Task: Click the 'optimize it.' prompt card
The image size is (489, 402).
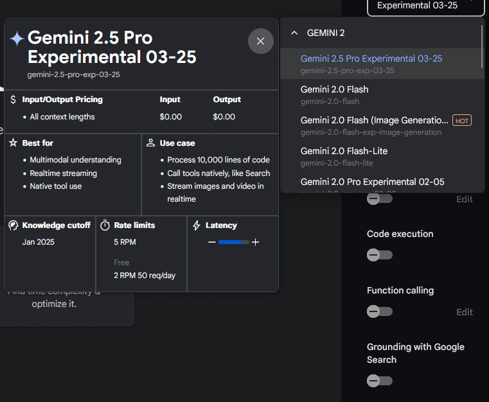Action: (54, 304)
